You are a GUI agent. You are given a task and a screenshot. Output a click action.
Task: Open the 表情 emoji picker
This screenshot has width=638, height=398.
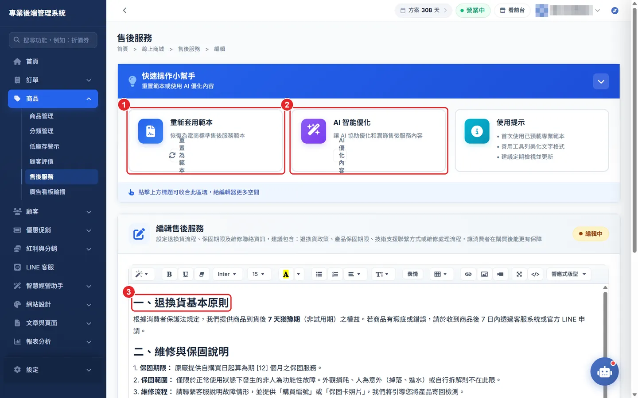(412, 274)
